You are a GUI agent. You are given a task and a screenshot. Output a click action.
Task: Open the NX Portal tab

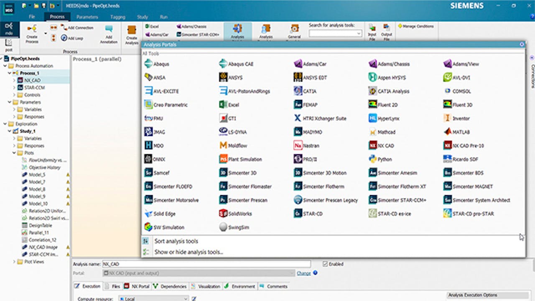137,286
